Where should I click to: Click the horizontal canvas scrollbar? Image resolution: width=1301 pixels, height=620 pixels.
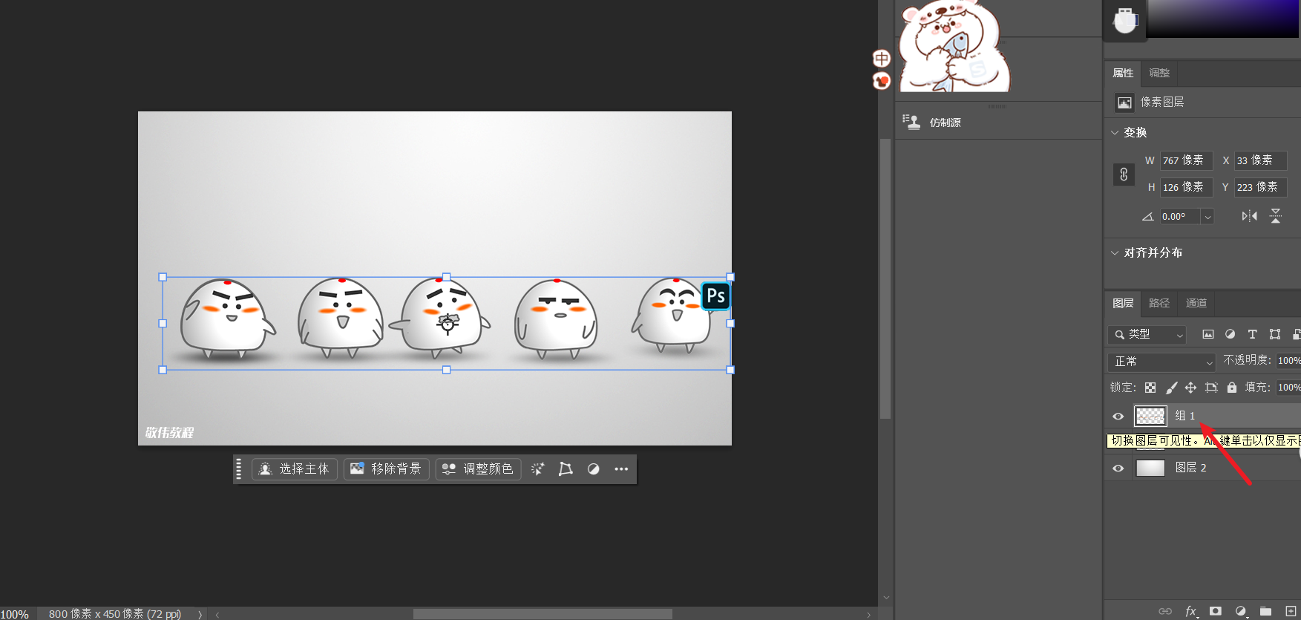543,614
